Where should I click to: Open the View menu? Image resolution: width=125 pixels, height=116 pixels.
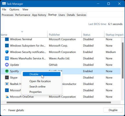coord(25,10)
